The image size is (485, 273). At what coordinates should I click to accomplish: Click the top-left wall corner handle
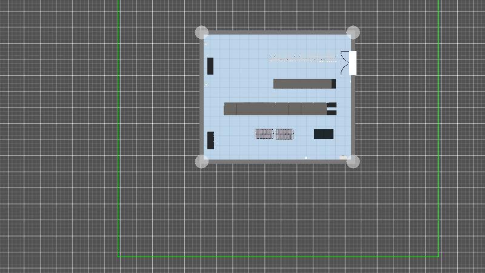(202, 33)
